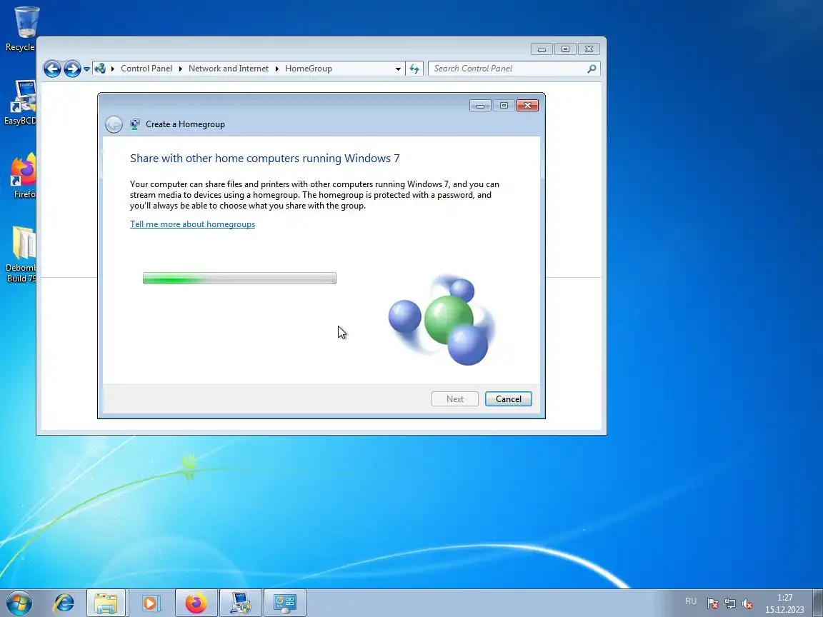Open Action Center flag icon in tray
823x617 pixels.
[712, 604]
